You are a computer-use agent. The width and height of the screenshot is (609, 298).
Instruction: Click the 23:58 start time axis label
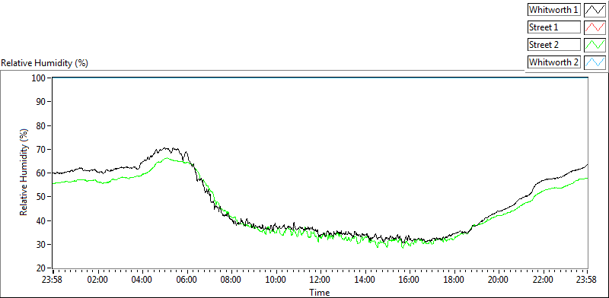coord(53,280)
